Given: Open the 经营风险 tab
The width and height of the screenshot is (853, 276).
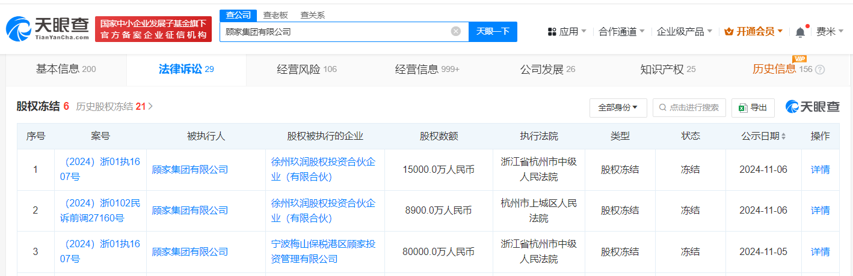Looking at the screenshot, I should tap(307, 69).
